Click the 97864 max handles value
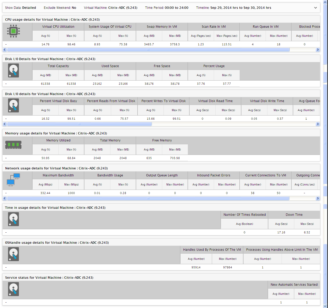Viewport: 328px width, 308px height. (x=227, y=267)
